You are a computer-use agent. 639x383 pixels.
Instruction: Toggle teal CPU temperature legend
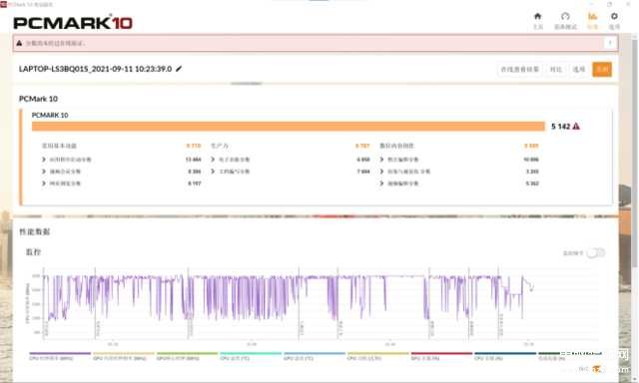pos(251,356)
